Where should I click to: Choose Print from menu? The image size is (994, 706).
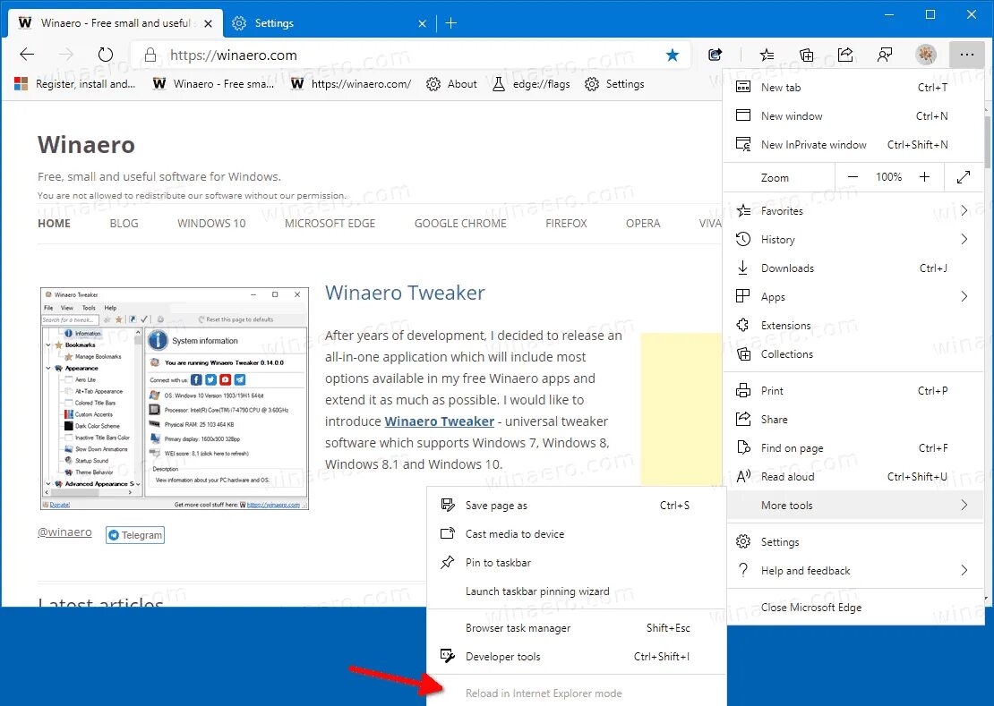pos(853,391)
